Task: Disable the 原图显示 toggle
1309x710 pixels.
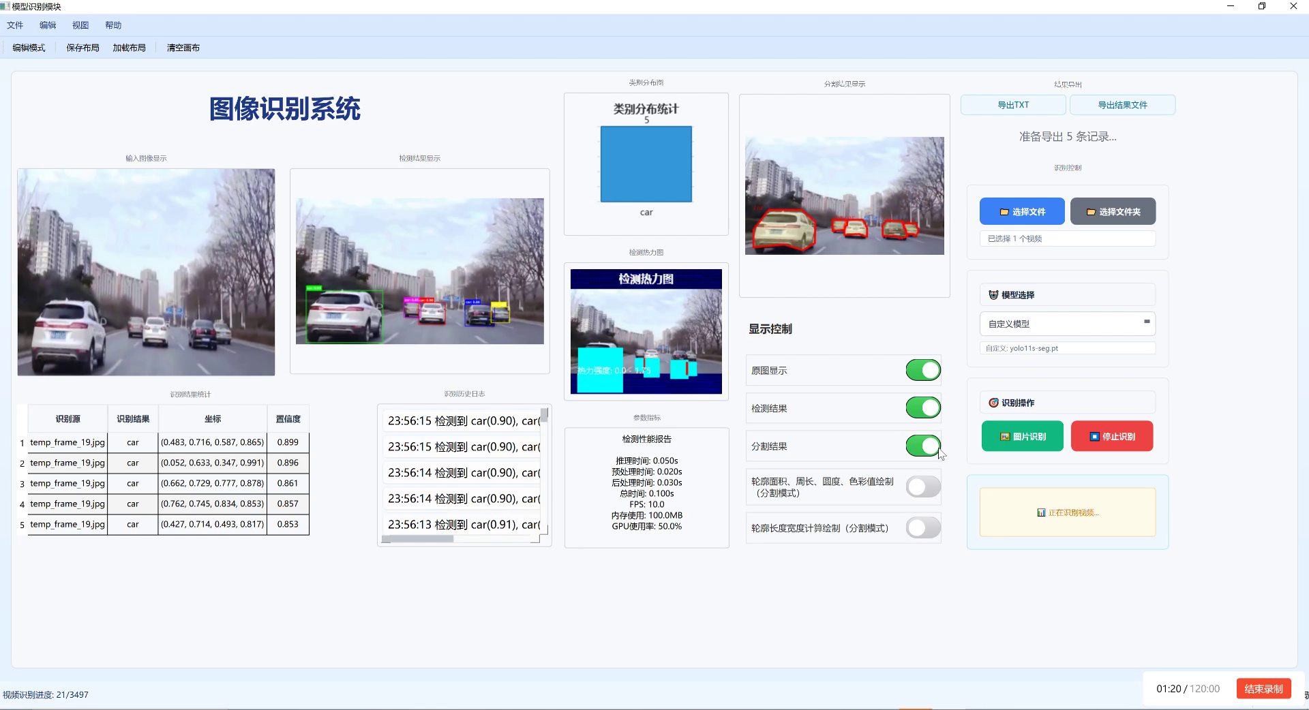Action: (x=922, y=370)
